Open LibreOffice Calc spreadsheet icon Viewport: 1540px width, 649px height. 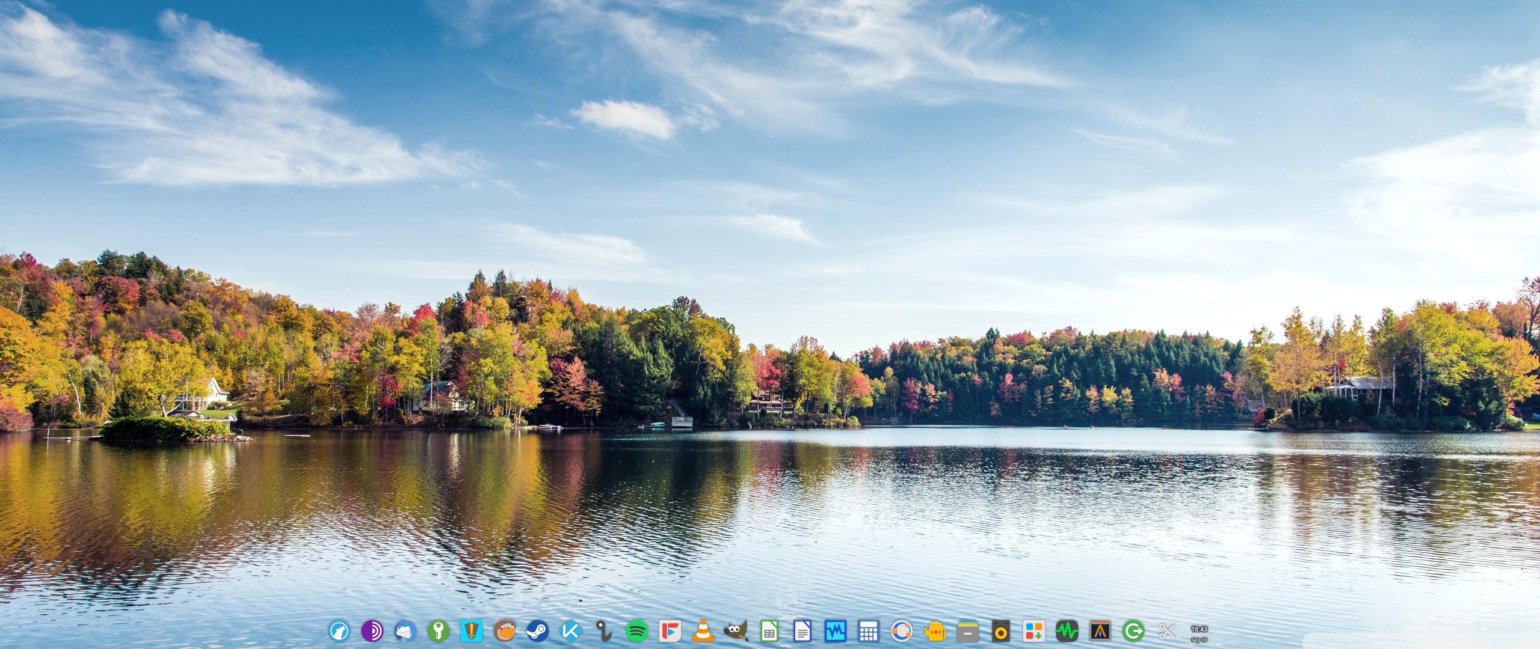click(x=769, y=631)
